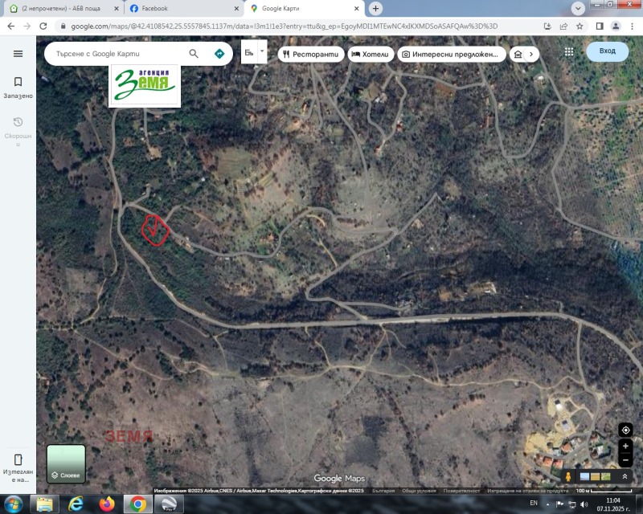This screenshot has width=643, height=514.
Task: Toggle the browser side panel
Action: tap(599, 26)
